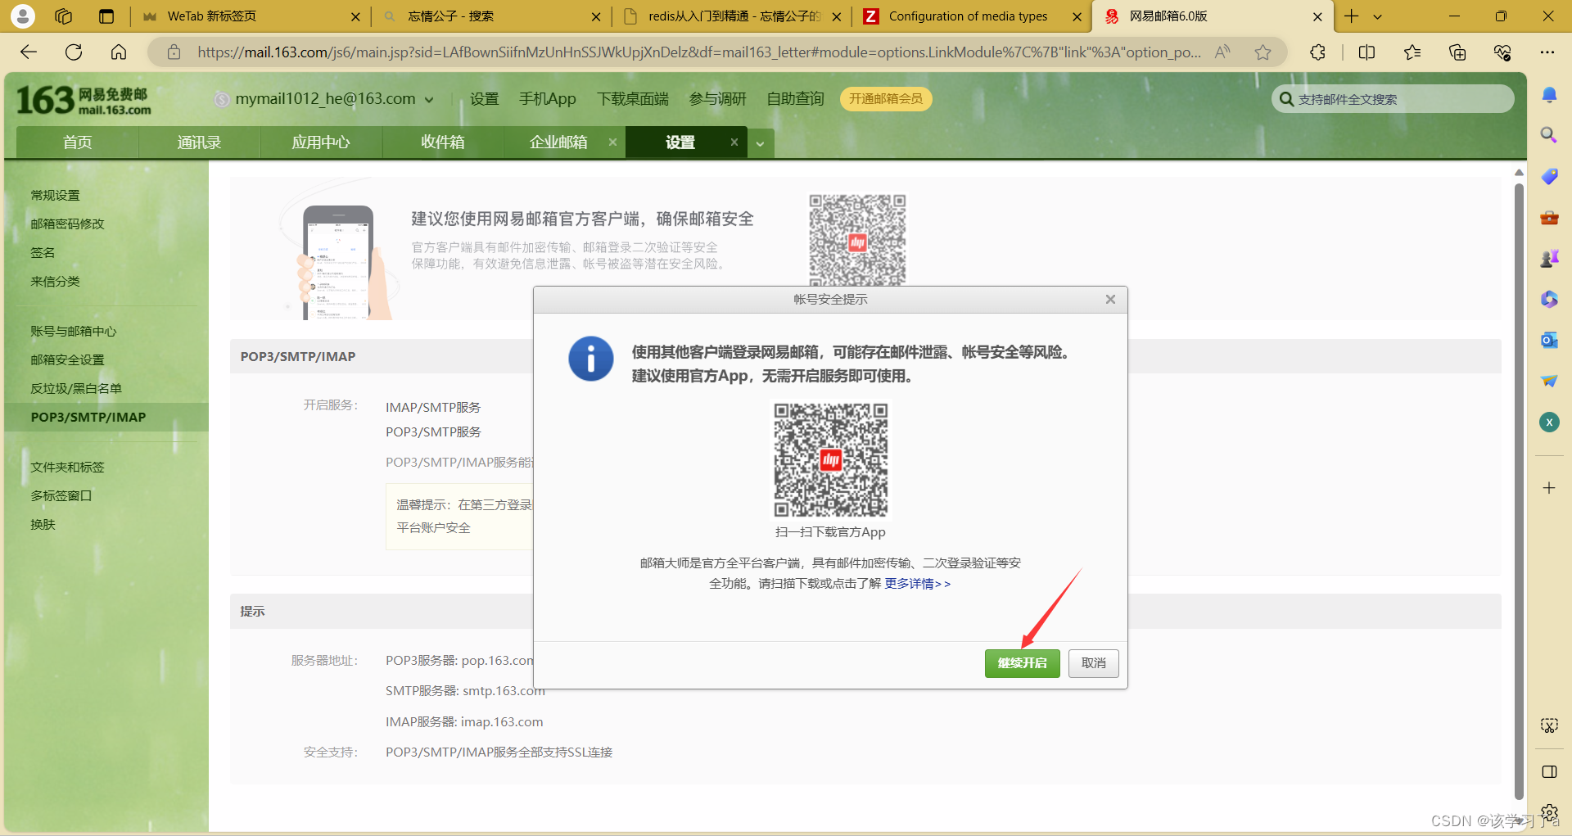
Task: Open browser extensions puzzle icon
Action: [1317, 52]
